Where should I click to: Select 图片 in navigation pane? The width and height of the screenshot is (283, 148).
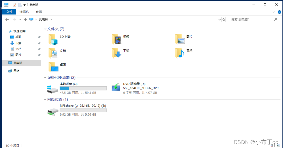coord(18,55)
